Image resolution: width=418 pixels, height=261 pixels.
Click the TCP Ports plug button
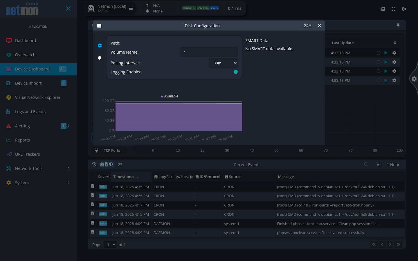click(109, 150)
